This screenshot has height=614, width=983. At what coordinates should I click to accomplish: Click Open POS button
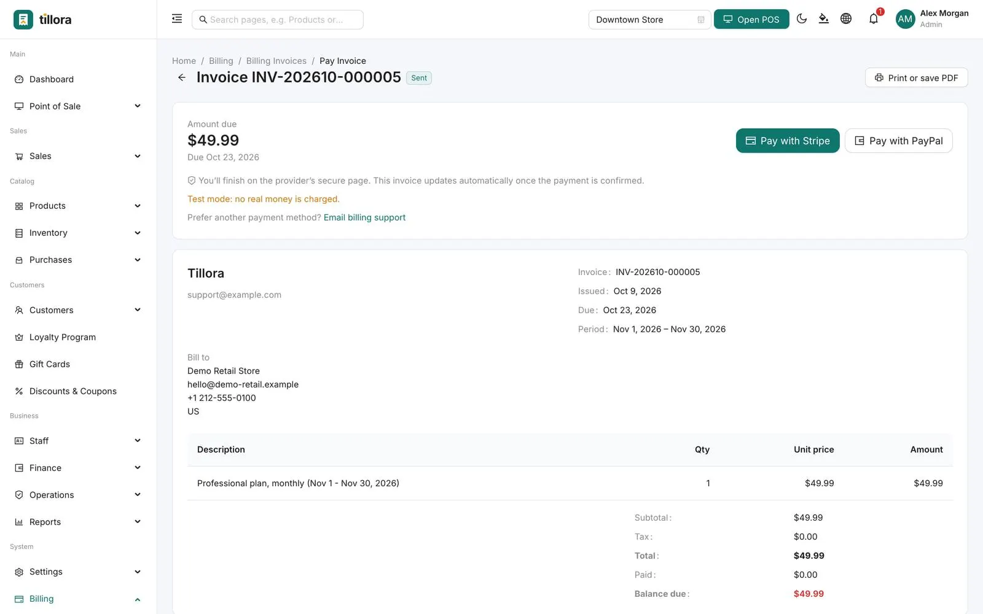pos(751,20)
